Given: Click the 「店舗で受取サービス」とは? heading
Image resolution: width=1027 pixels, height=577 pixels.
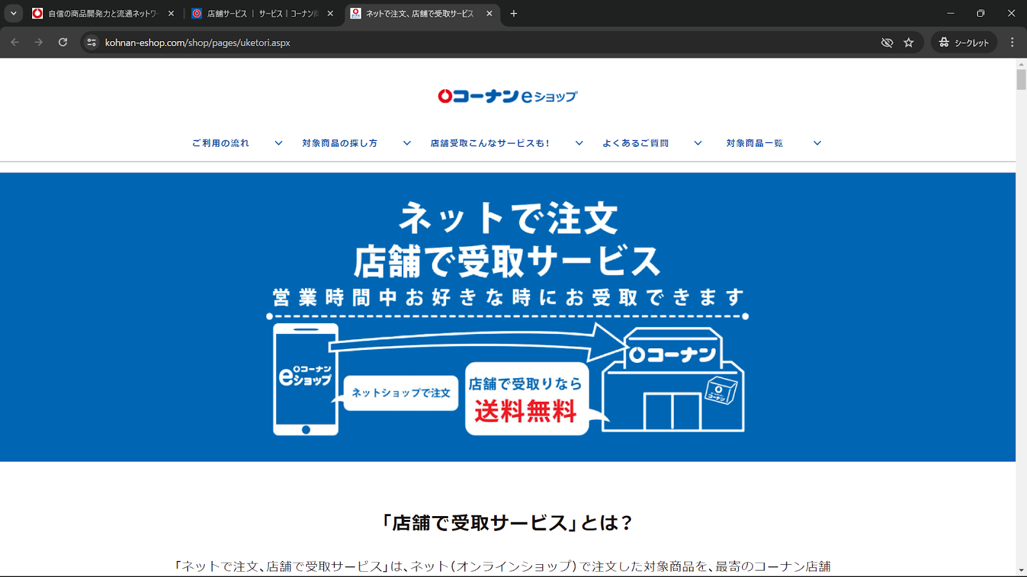Looking at the screenshot, I should (508, 523).
